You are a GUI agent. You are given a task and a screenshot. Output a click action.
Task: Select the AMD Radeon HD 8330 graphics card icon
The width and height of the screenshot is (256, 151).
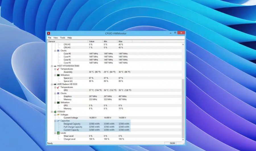[x=55, y=84]
